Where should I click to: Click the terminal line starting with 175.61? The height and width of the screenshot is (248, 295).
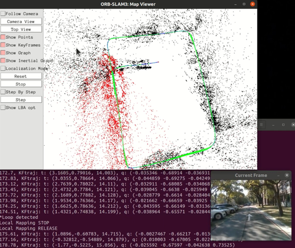click(105, 234)
